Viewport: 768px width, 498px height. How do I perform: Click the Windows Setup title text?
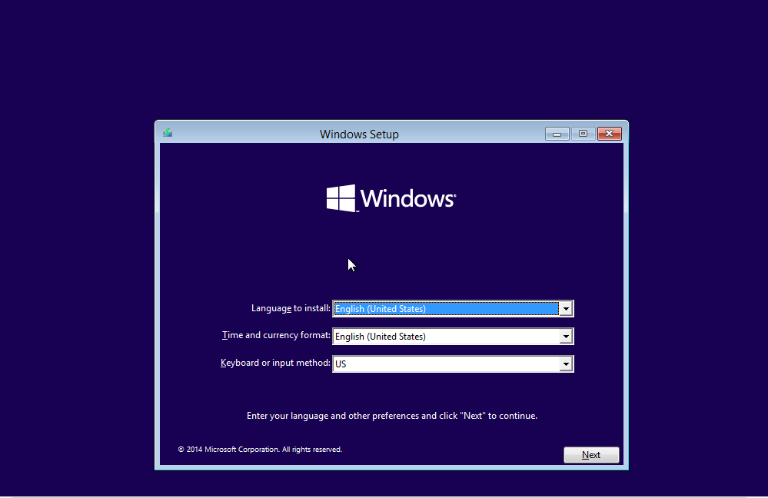359,134
